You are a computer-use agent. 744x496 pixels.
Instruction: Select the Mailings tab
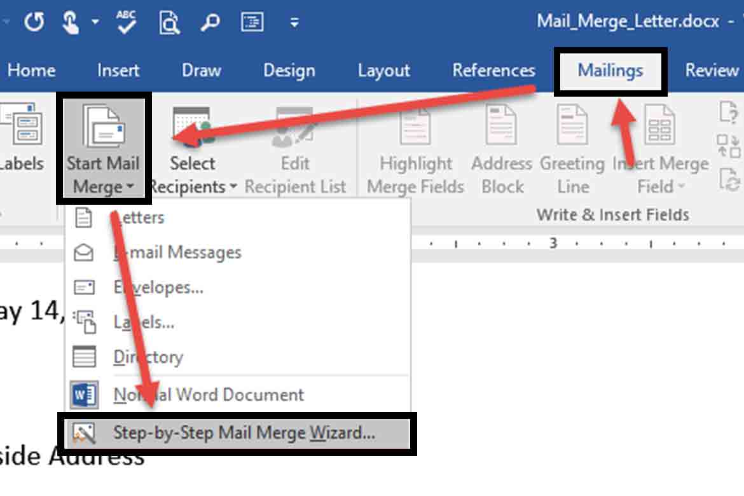[610, 71]
